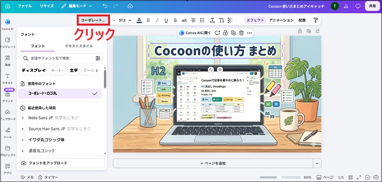Check cloud save status icon
The width and height of the screenshot is (382, 182).
[130, 6]
